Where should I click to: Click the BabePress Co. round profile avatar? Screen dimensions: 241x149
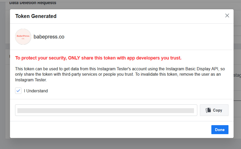[23, 37]
